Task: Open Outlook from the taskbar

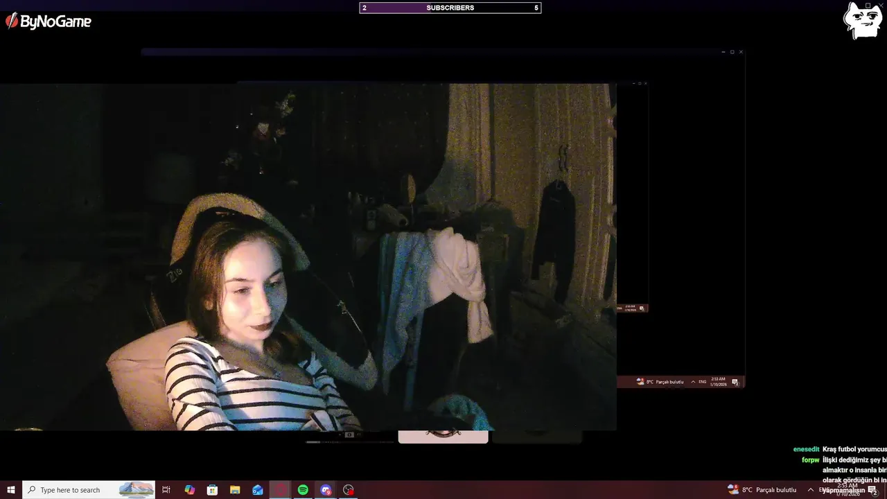Action: 258,490
